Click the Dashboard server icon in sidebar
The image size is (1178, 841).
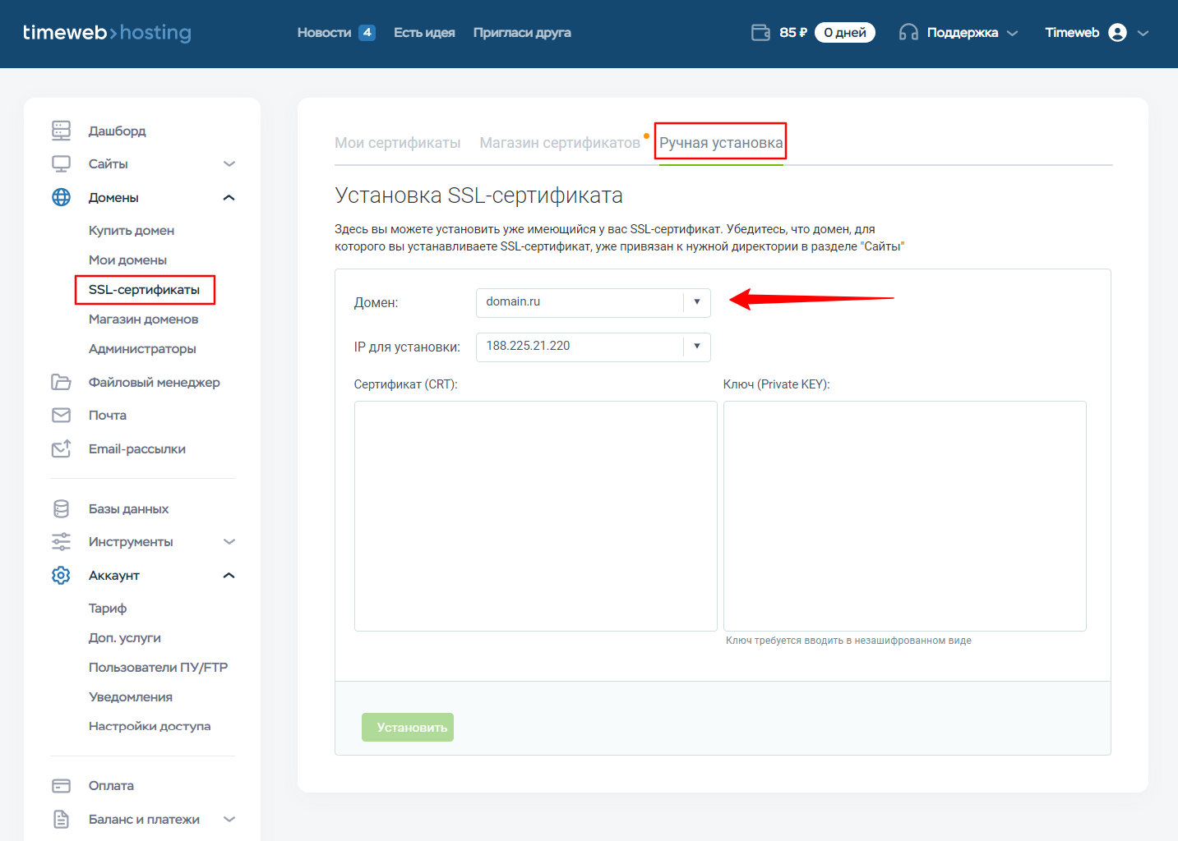click(x=61, y=131)
